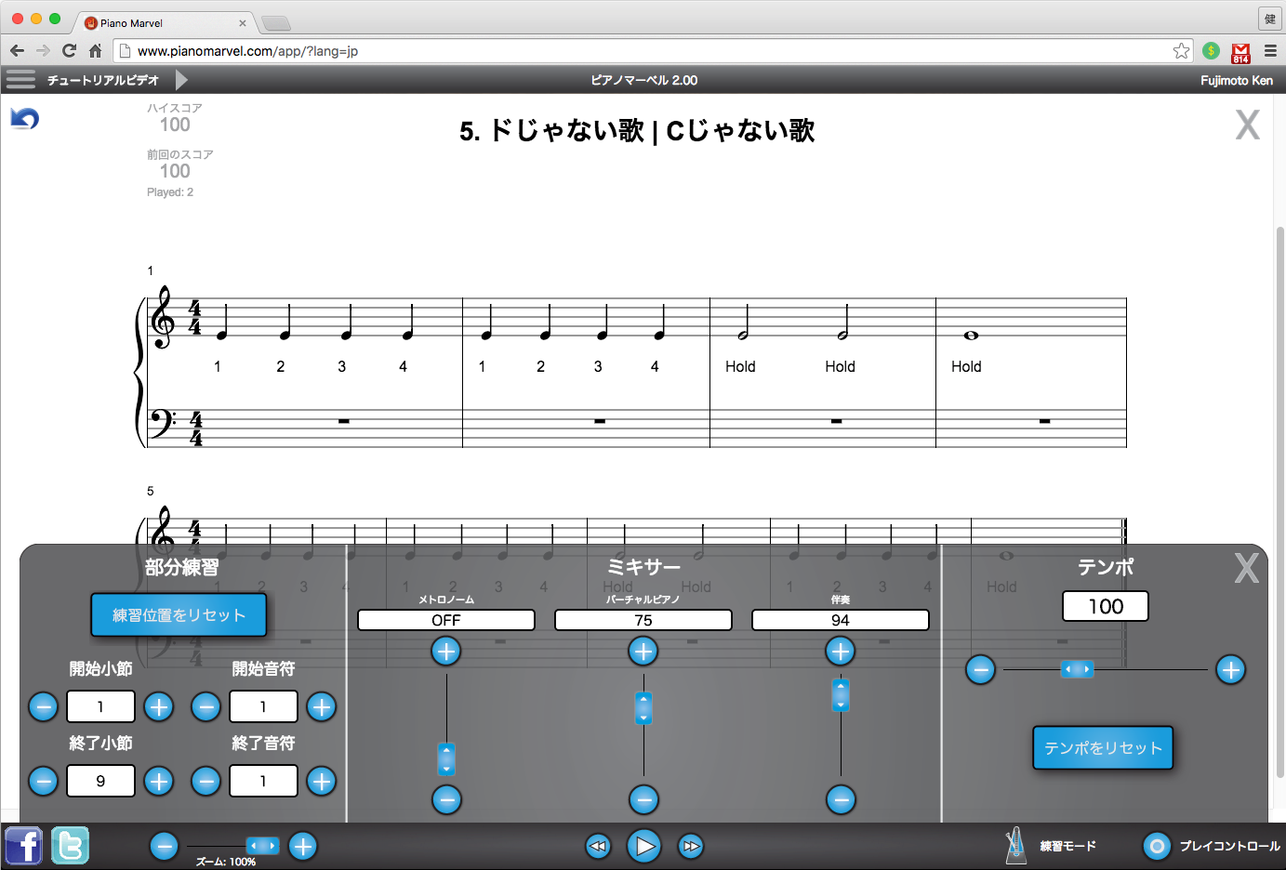
Task: Click the browser back arrow
Action: [x=17, y=50]
